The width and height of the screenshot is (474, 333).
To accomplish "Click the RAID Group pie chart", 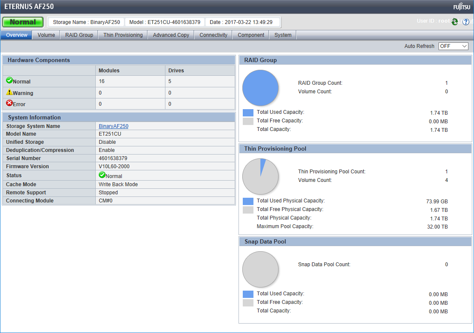I will (260, 88).
